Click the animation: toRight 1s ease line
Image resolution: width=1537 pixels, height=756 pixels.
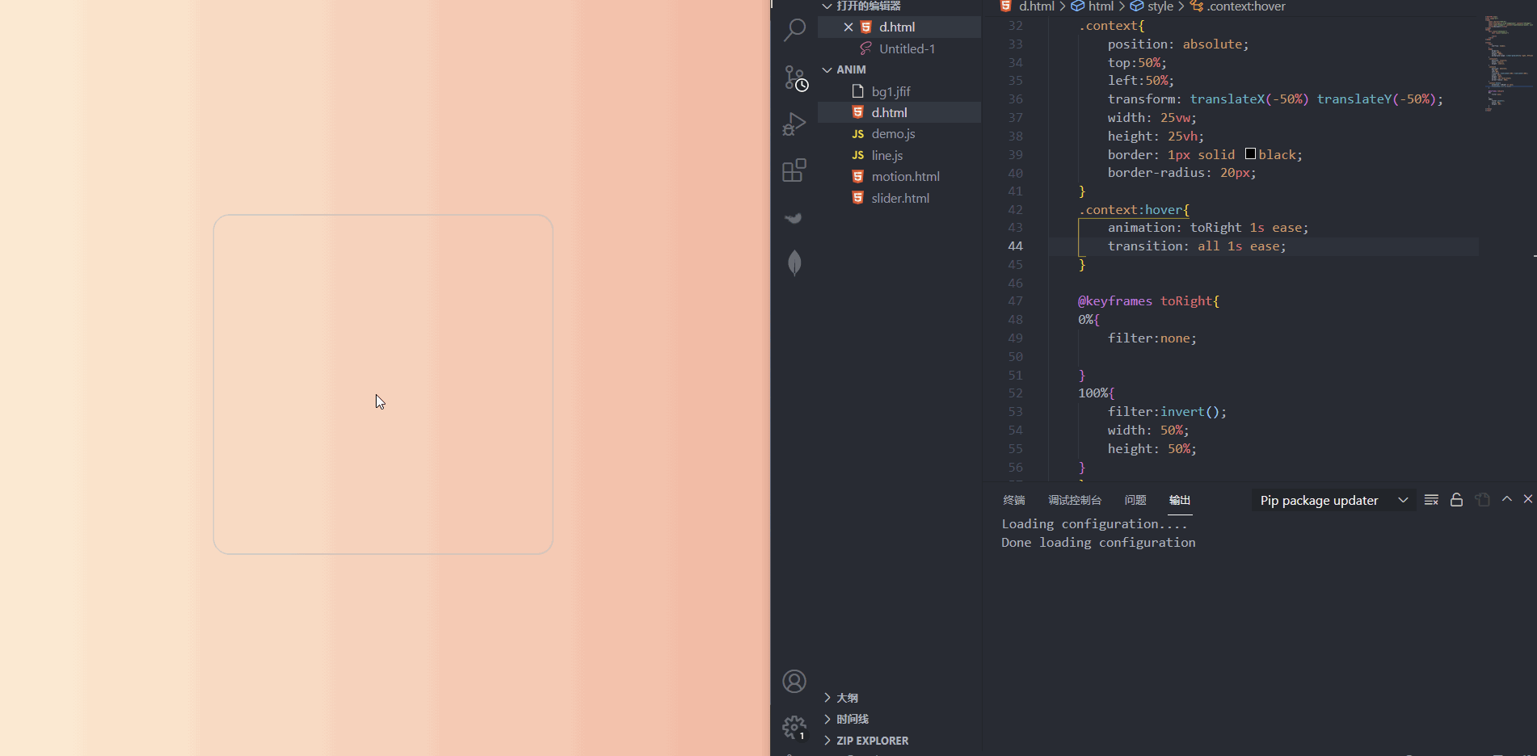pos(1208,228)
